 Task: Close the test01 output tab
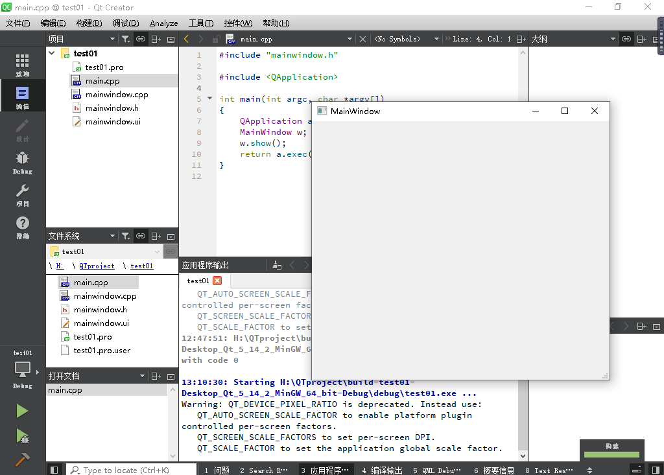217,281
